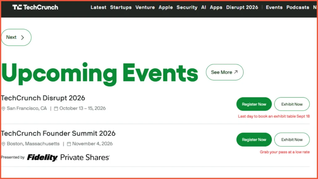Open the Latest nav item
318x179 pixels.
[x=98, y=7]
